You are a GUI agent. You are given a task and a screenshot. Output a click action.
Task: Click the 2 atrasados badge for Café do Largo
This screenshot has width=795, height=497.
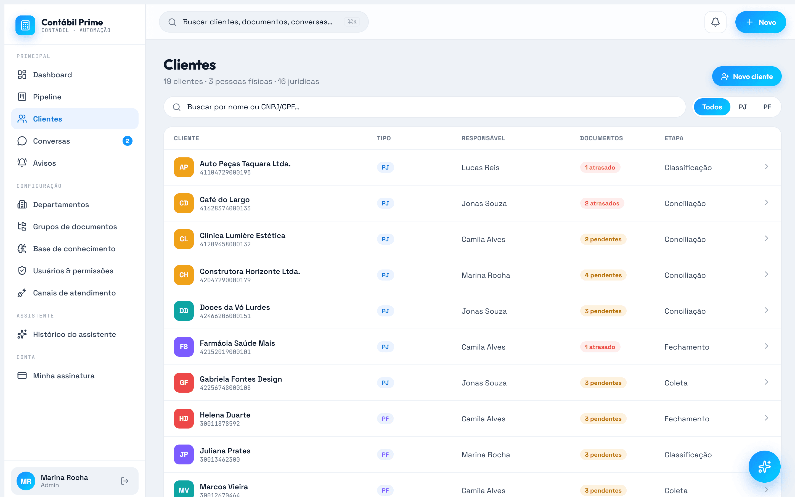coord(602,203)
